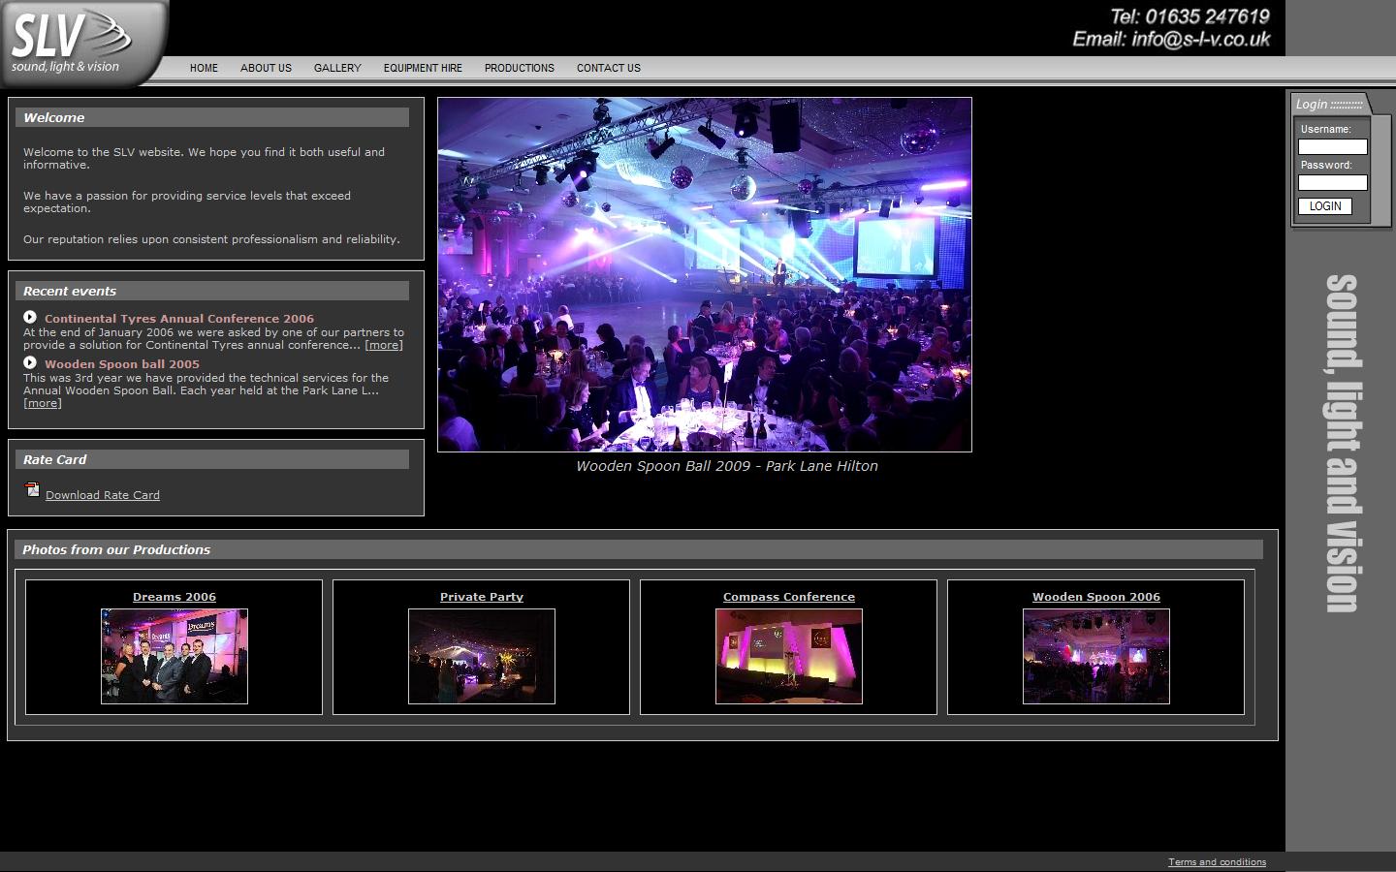Screen dimensions: 1396x872
Task: Open the Continental Tyres Annual Conference 2006 link
Action: tap(179, 319)
